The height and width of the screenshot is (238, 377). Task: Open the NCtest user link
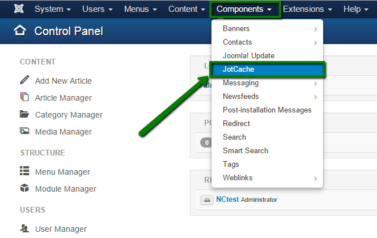pos(227,199)
